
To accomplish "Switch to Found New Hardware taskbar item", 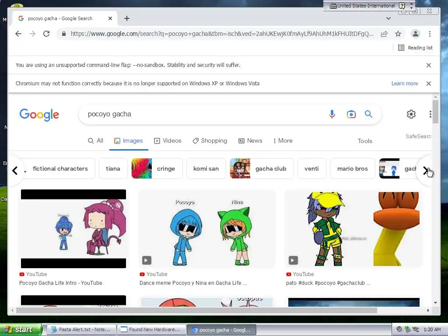I will coord(151,329).
